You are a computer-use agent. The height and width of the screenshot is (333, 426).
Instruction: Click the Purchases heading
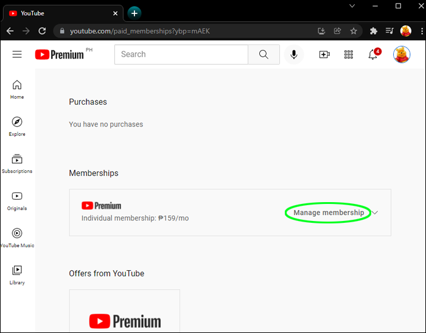click(88, 102)
